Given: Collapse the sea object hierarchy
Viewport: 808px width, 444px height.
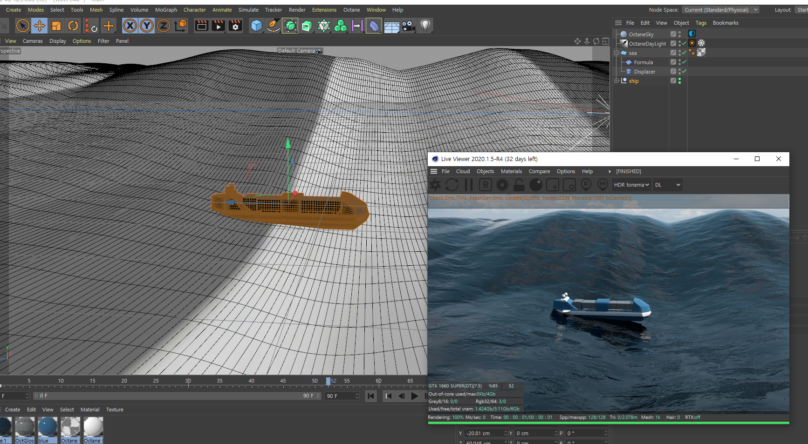Looking at the screenshot, I should [x=616, y=53].
